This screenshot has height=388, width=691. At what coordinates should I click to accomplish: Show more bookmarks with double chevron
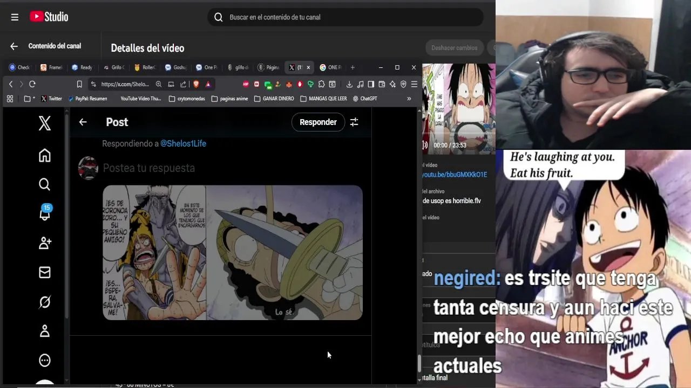point(409,99)
